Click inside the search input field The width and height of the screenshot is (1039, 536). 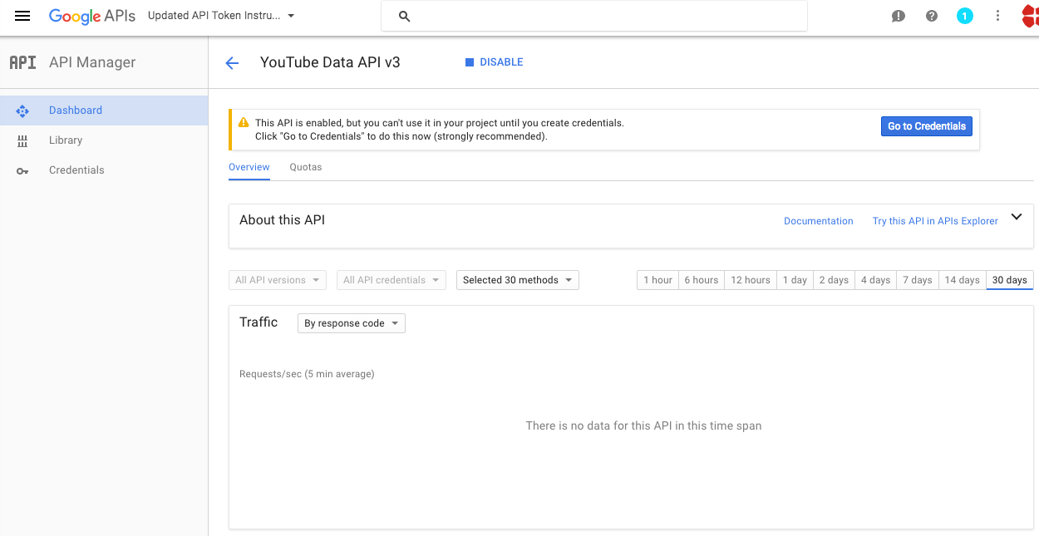[x=607, y=16]
